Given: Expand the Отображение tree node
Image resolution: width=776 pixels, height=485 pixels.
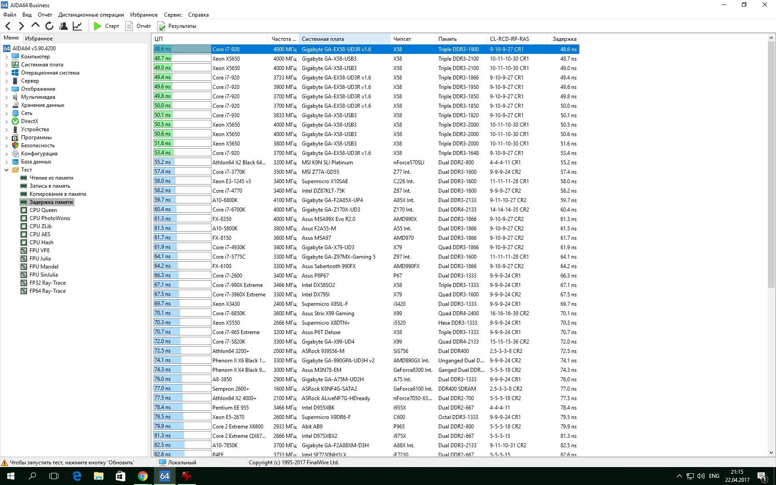Looking at the screenshot, I should (6, 89).
